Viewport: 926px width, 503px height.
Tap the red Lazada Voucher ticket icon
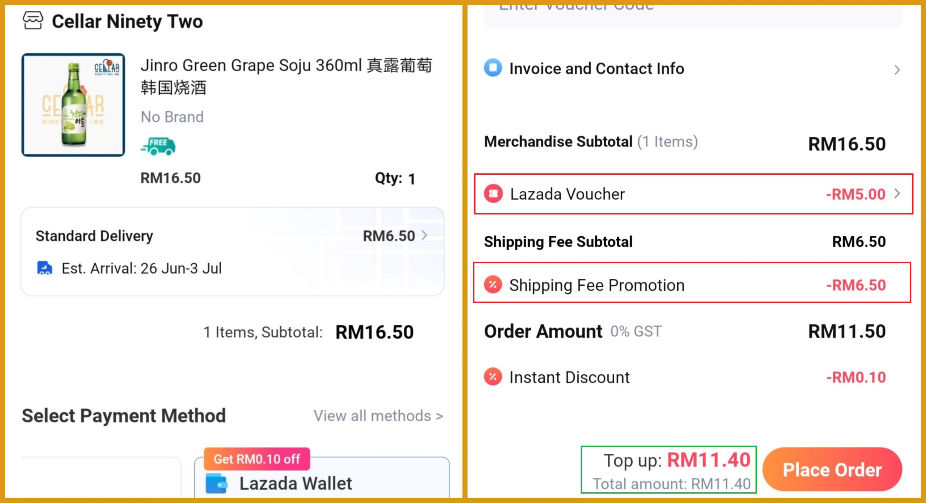pos(493,194)
